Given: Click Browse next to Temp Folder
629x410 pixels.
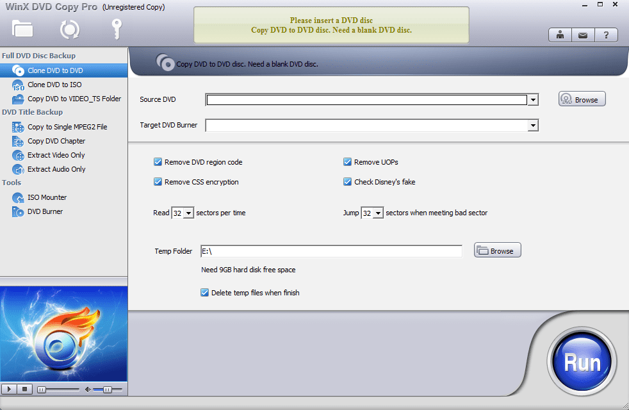Looking at the screenshot, I should pos(497,250).
